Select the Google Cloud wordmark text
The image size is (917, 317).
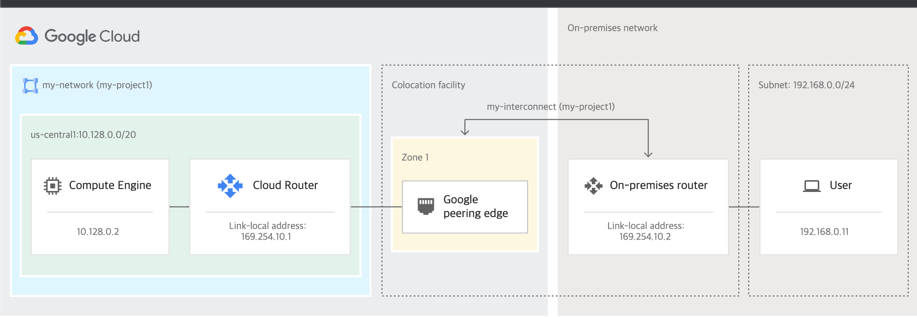point(92,36)
